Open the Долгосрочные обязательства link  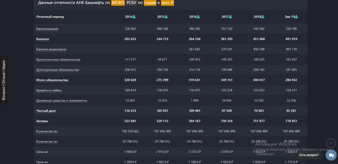[x=57, y=70]
